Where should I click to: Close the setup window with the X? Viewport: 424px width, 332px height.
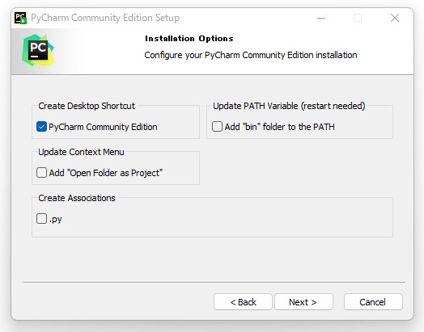click(395, 18)
